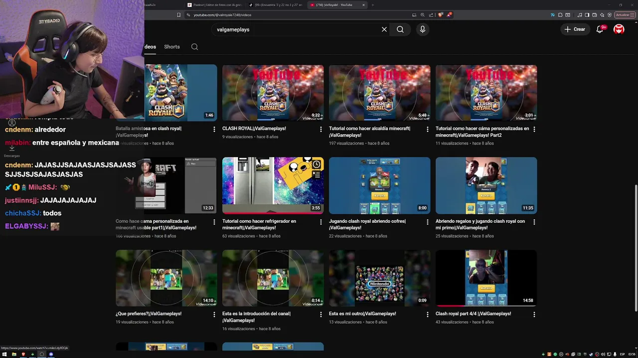Click the Descargas download icon in overlay
Viewport: 638px width, 358px height.
click(11, 148)
